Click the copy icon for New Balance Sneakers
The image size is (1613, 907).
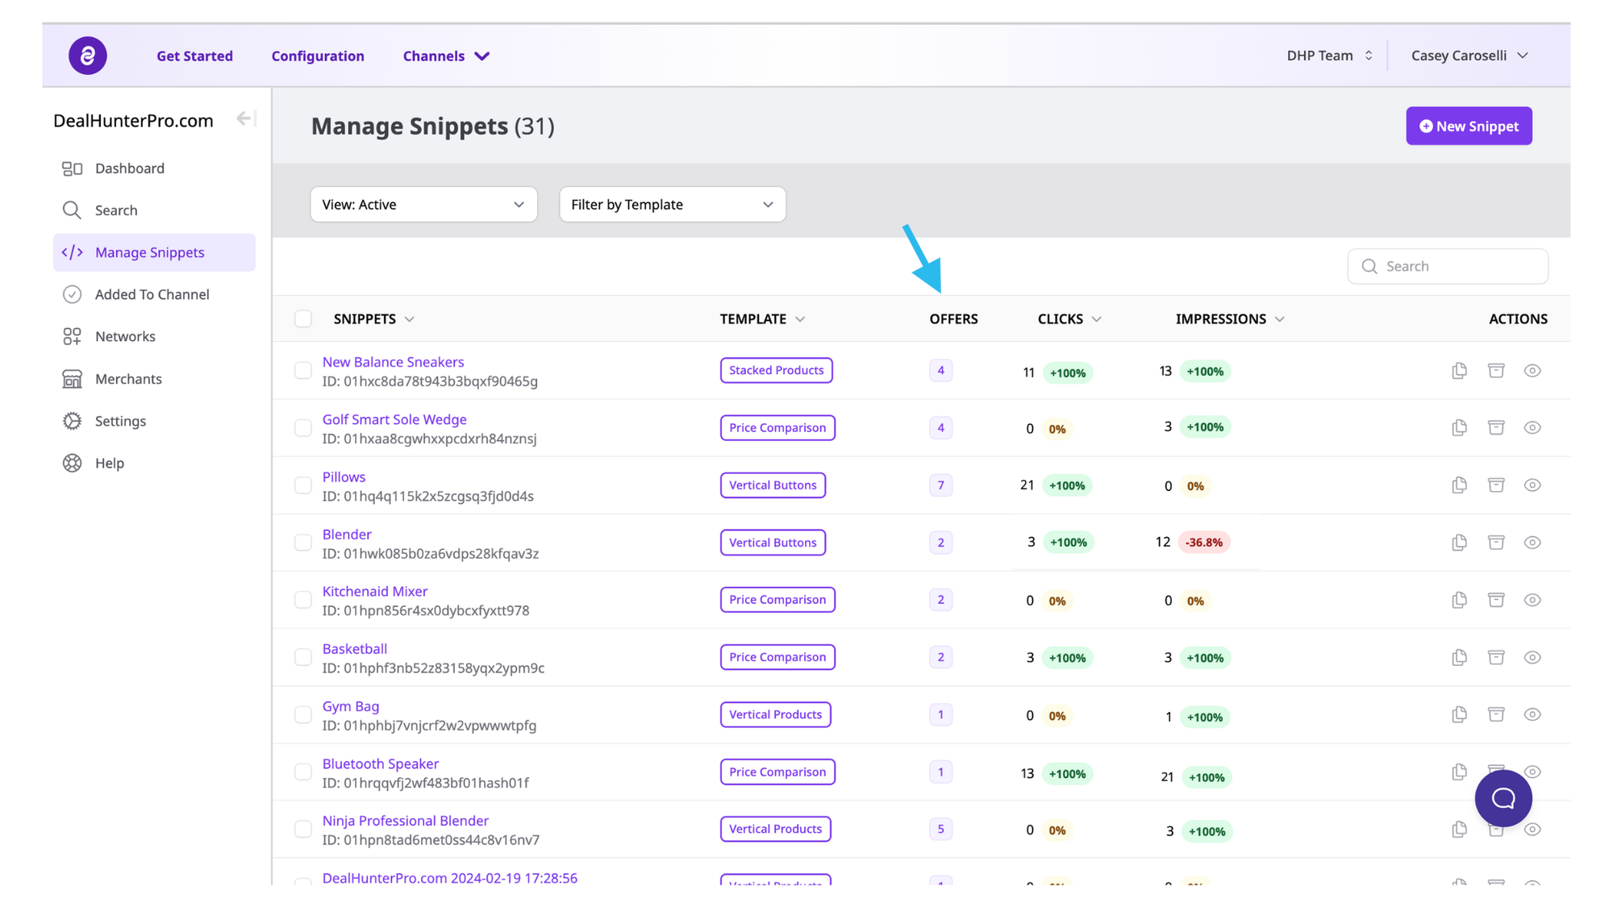coord(1459,371)
